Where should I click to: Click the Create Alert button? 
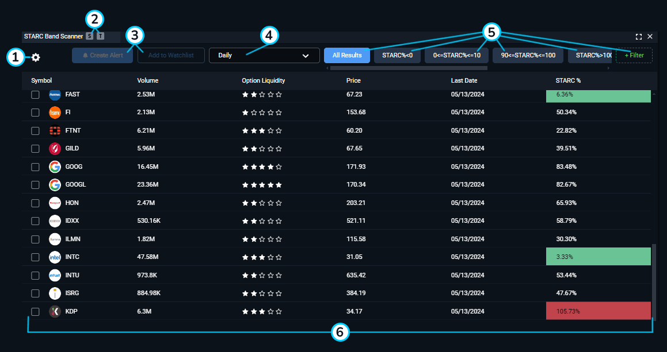tap(102, 55)
